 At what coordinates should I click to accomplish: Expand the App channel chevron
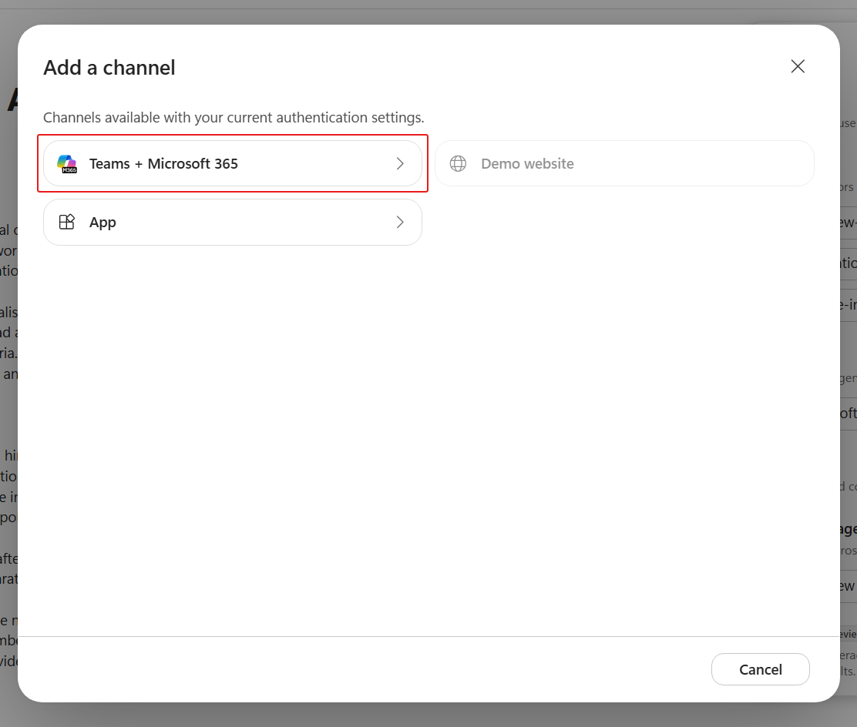(400, 222)
